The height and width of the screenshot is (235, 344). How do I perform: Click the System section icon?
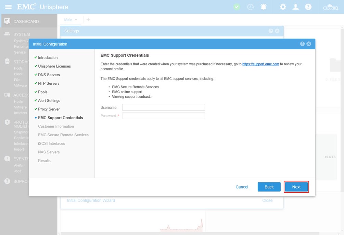7,34
